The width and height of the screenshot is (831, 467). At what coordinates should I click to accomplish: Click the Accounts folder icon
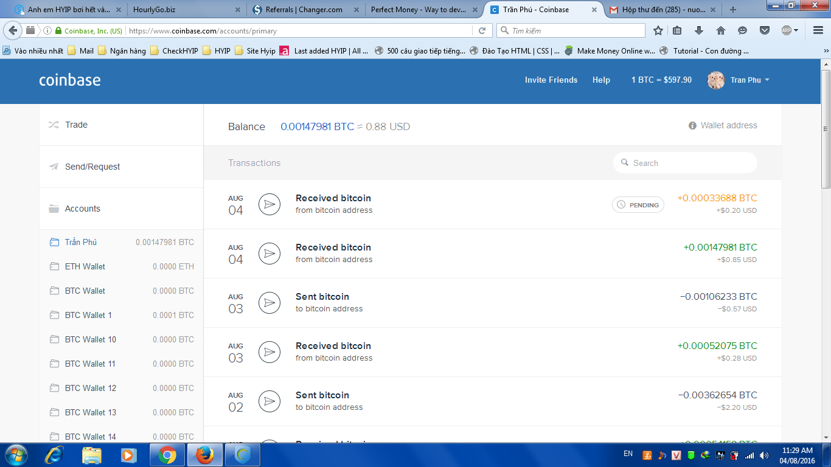[x=54, y=209]
